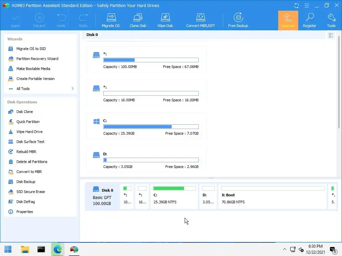This screenshot has width=342, height=256.
Task: Open Convert MBR/GPT tool
Action: 200,20
